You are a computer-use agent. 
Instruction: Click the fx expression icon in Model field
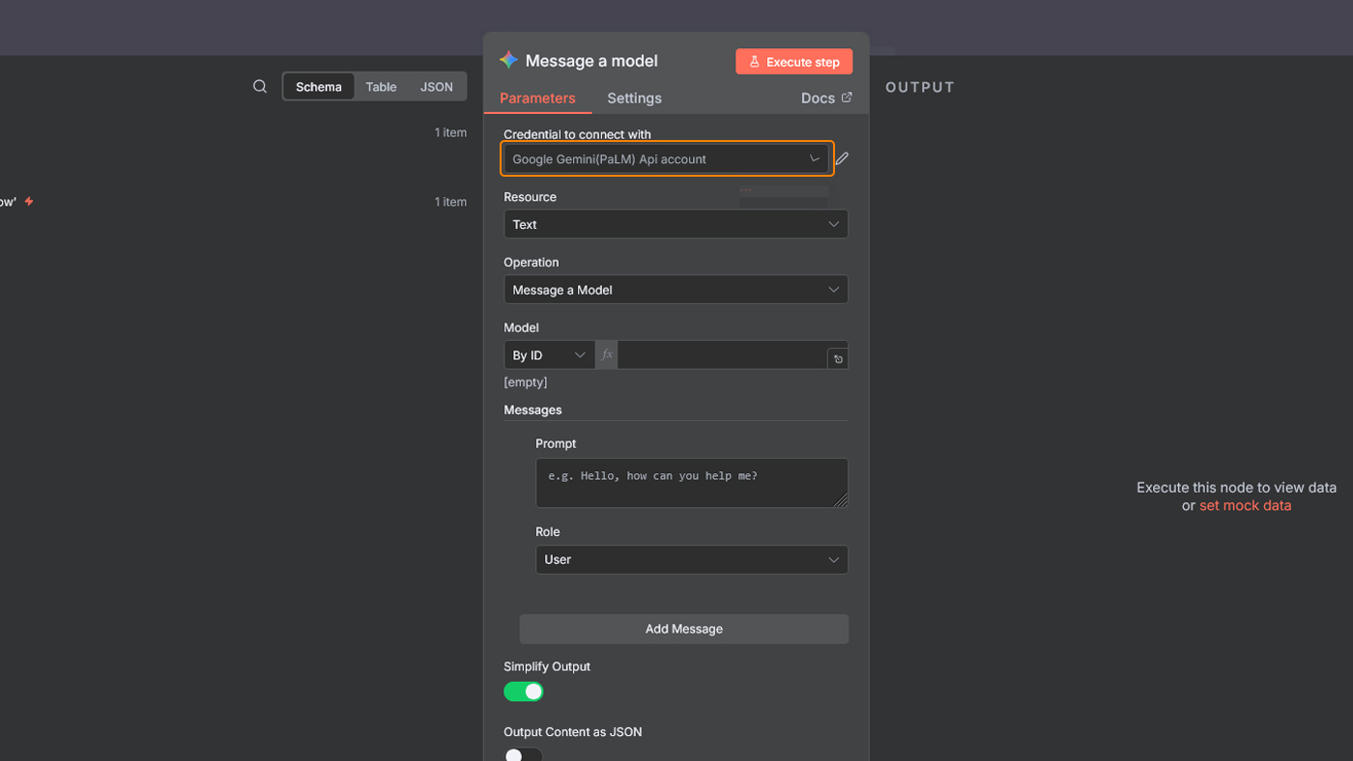coord(607,355)
